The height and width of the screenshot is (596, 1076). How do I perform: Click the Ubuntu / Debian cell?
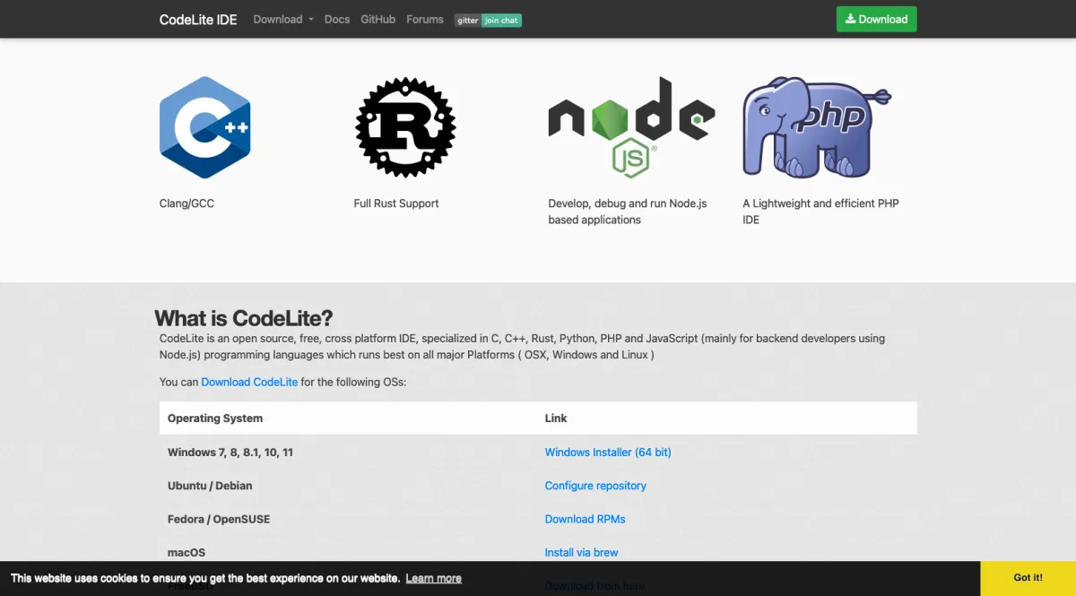click(210, 486)
